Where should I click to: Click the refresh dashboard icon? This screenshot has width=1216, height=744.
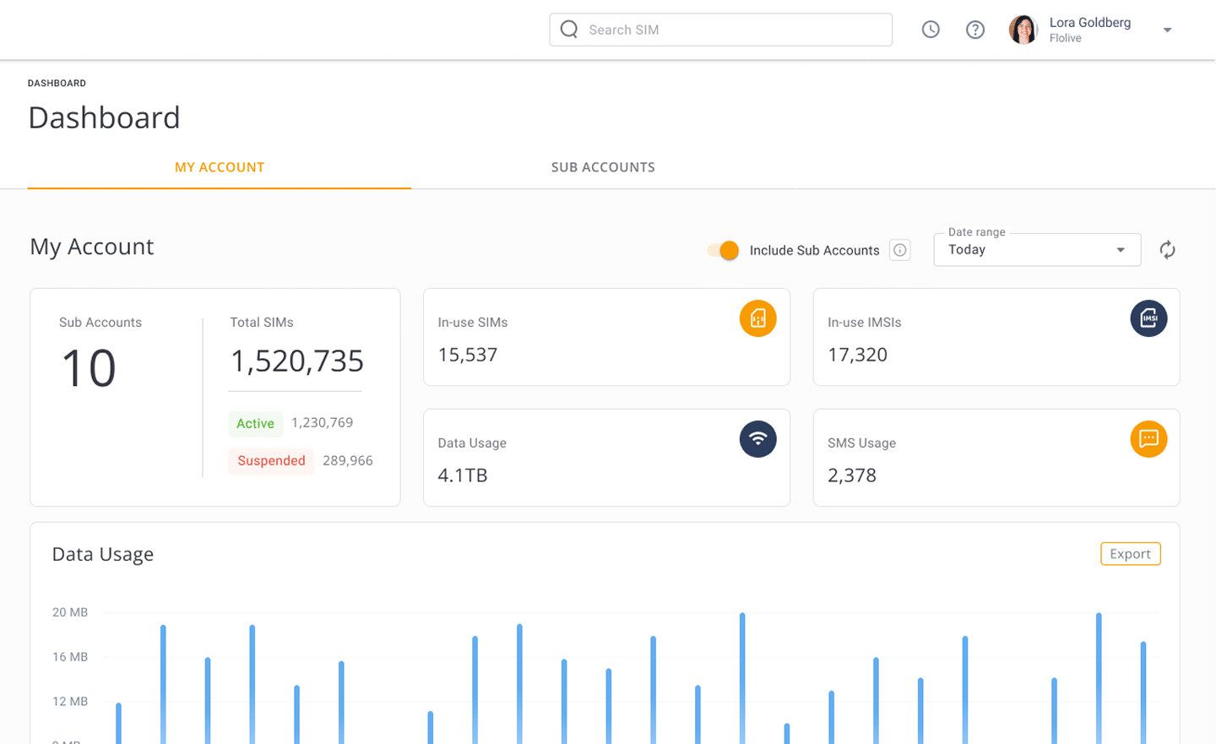click(1167, 250)
